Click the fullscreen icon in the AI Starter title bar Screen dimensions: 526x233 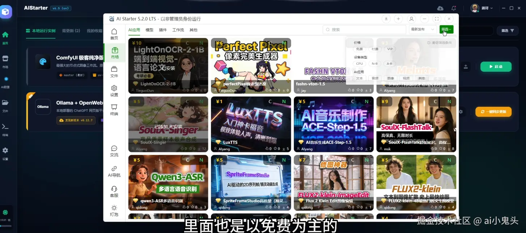[x=437, y=19]
